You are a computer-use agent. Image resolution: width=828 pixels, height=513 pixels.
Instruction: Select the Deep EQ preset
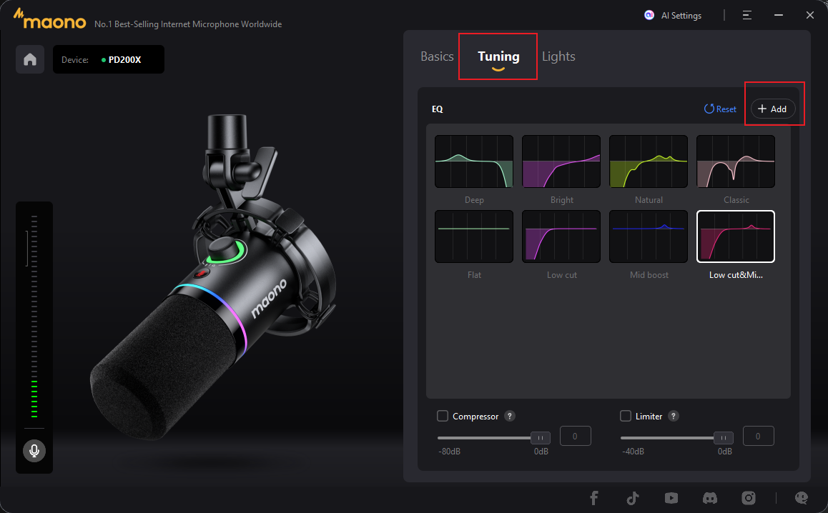click(474, 161)
